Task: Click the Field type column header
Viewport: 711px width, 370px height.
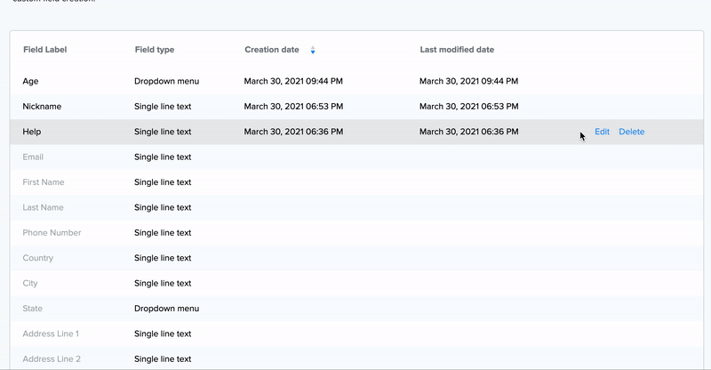Action: (154, 50)
